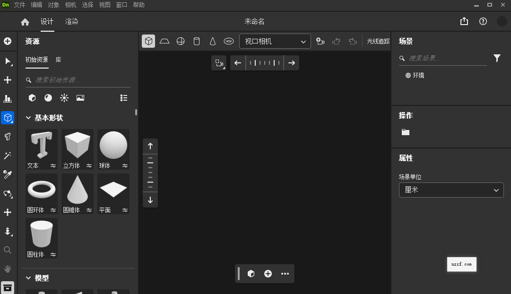The image size is (511, 294).
Task: Open the 相机 menu
Action: point(70,5)
